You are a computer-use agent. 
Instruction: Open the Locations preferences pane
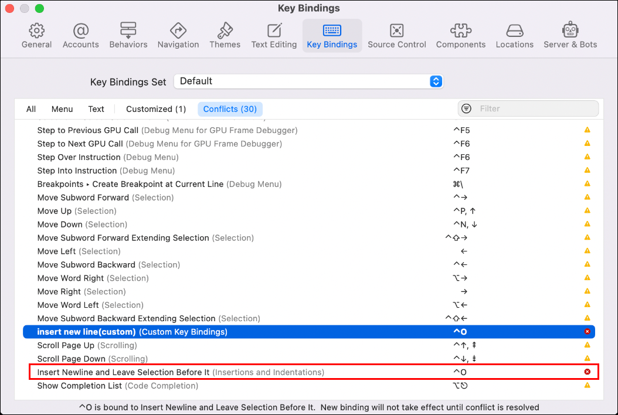515,36
